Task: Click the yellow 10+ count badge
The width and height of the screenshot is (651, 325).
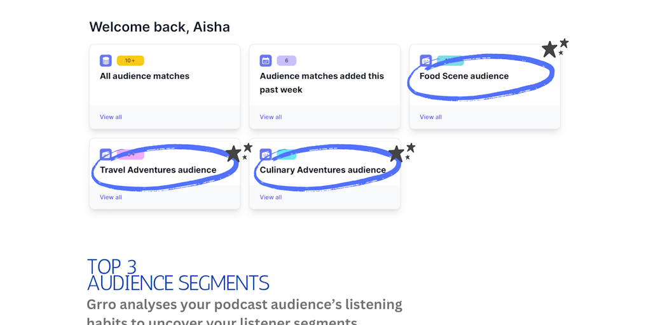Action: pos(130,60)
